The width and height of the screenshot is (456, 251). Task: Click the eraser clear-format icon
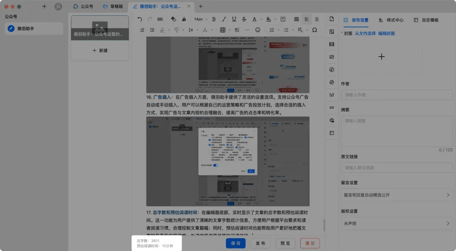(173, 19)
